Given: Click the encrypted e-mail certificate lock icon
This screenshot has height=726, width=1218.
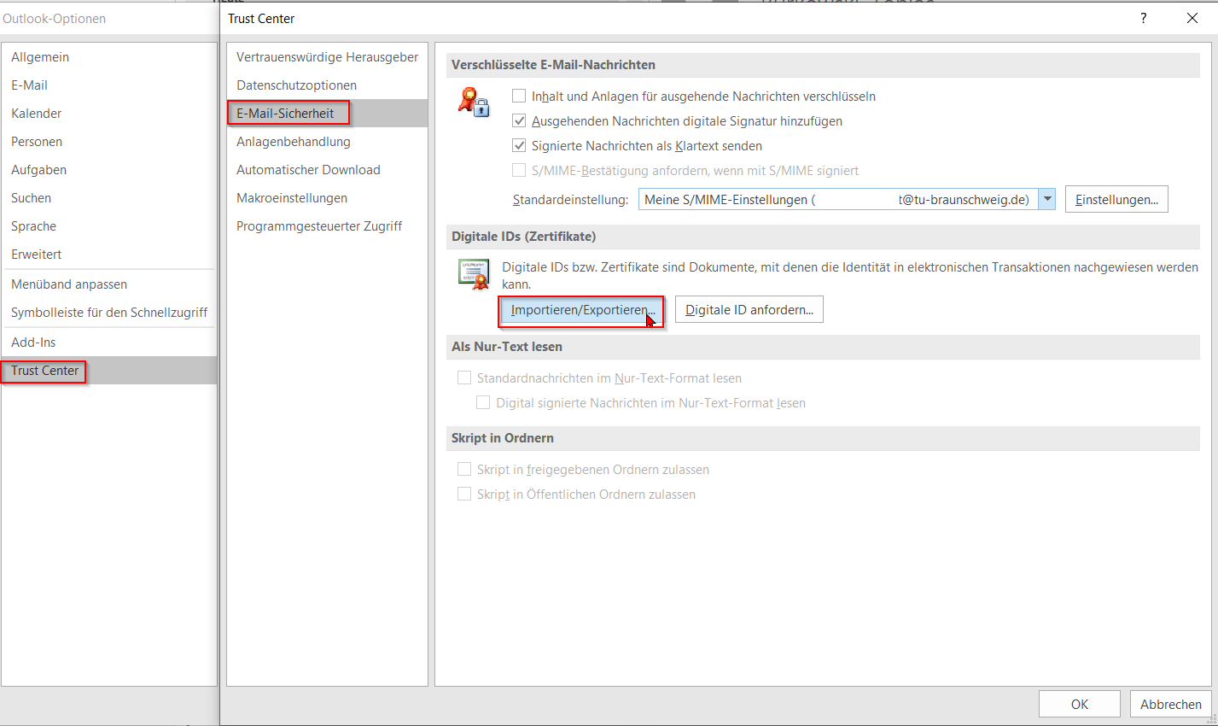Looking at the screenshot, I should coord(474,102).
